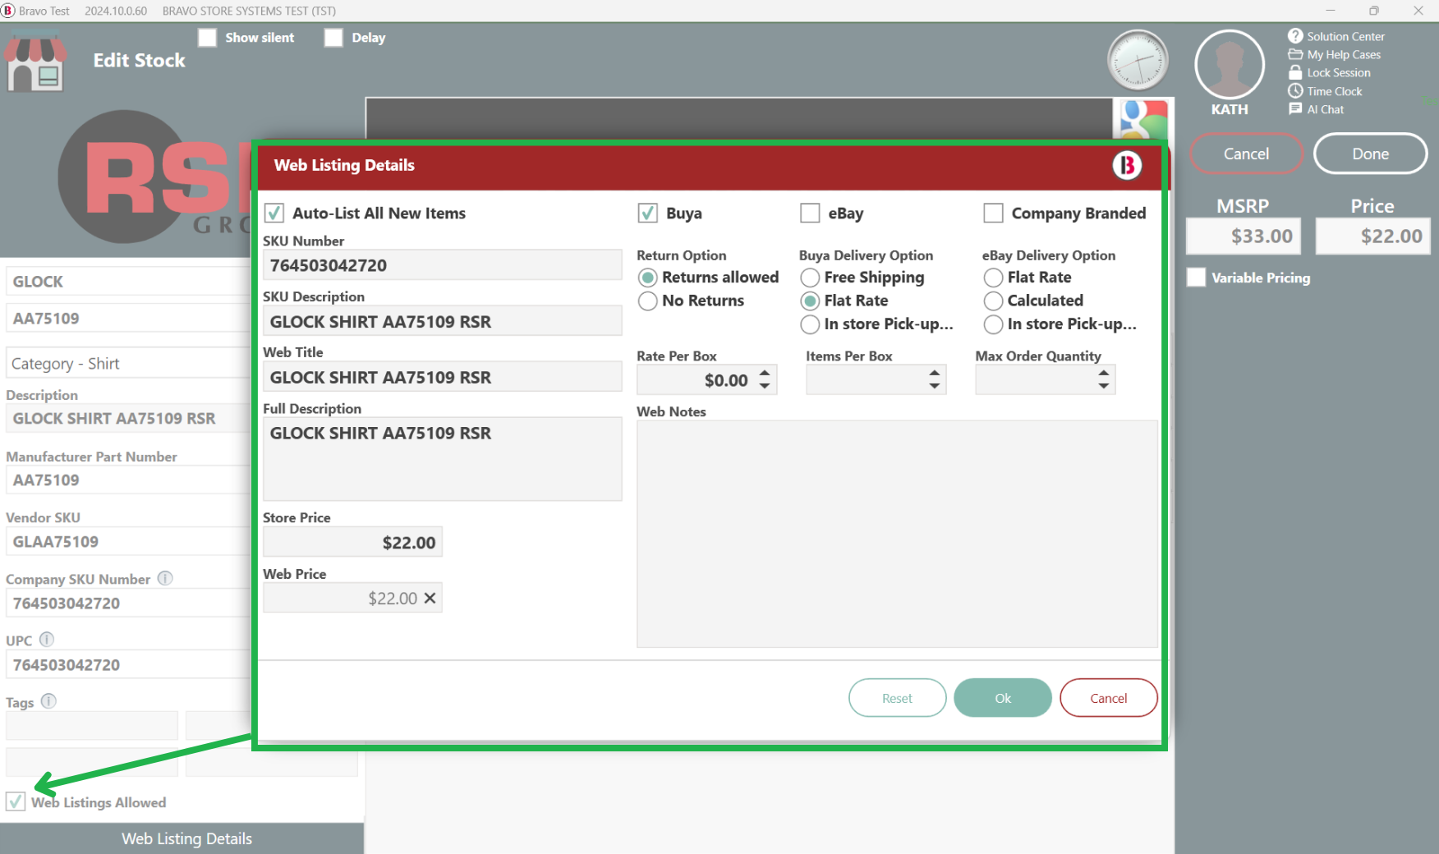Click Lock Session padlock icon
Screen dimensions: 1439x854
[1295, 73]
